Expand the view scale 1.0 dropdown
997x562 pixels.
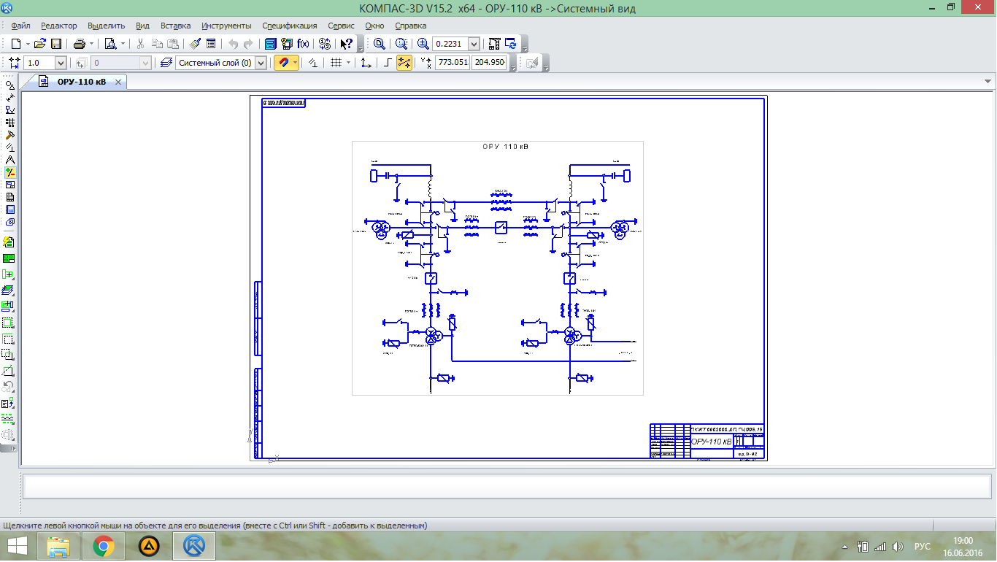point(60,63)
